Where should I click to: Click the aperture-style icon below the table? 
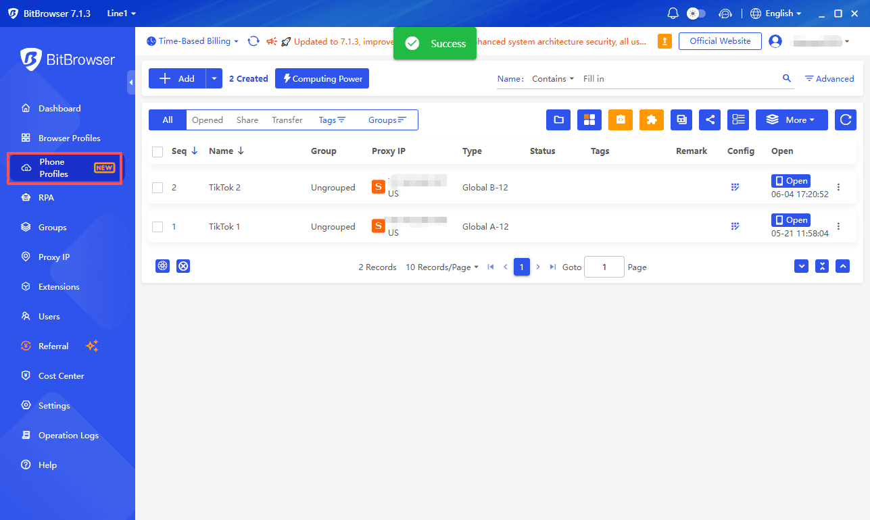[162, 266]
